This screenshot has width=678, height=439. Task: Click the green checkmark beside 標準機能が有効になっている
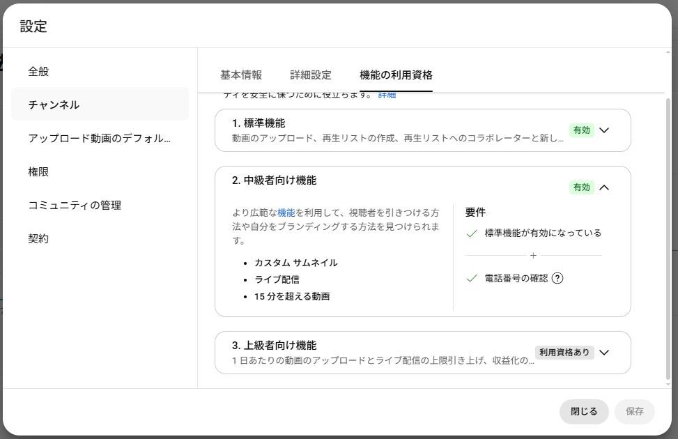[x=472, y=233]
